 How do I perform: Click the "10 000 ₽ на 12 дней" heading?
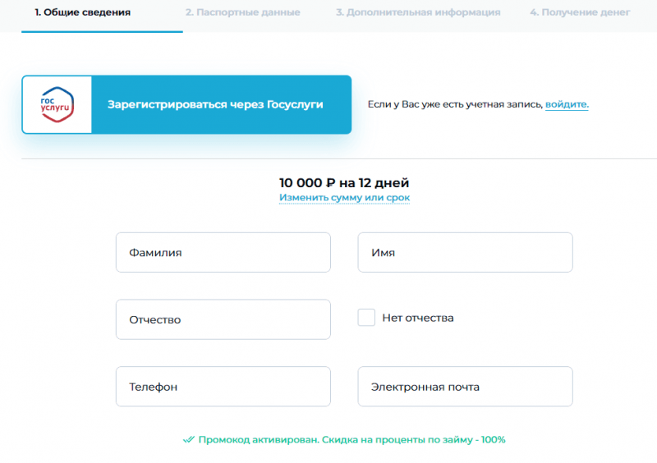(x=344, y=183)
